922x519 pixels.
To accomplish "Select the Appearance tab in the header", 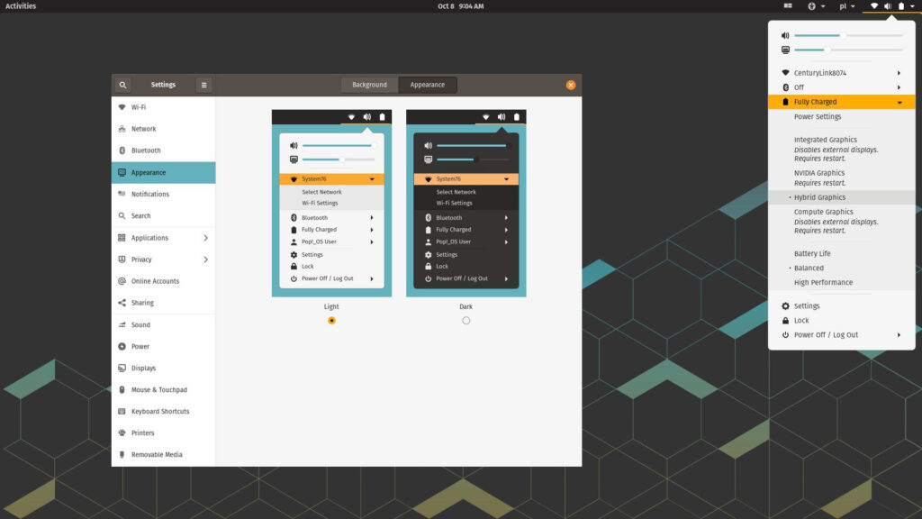I will (x=428, y=85).
